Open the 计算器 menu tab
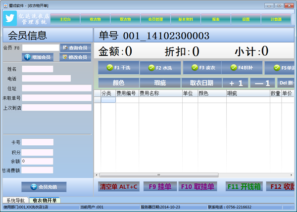Viewport: 297px width, 212px height. coord(276,19)
